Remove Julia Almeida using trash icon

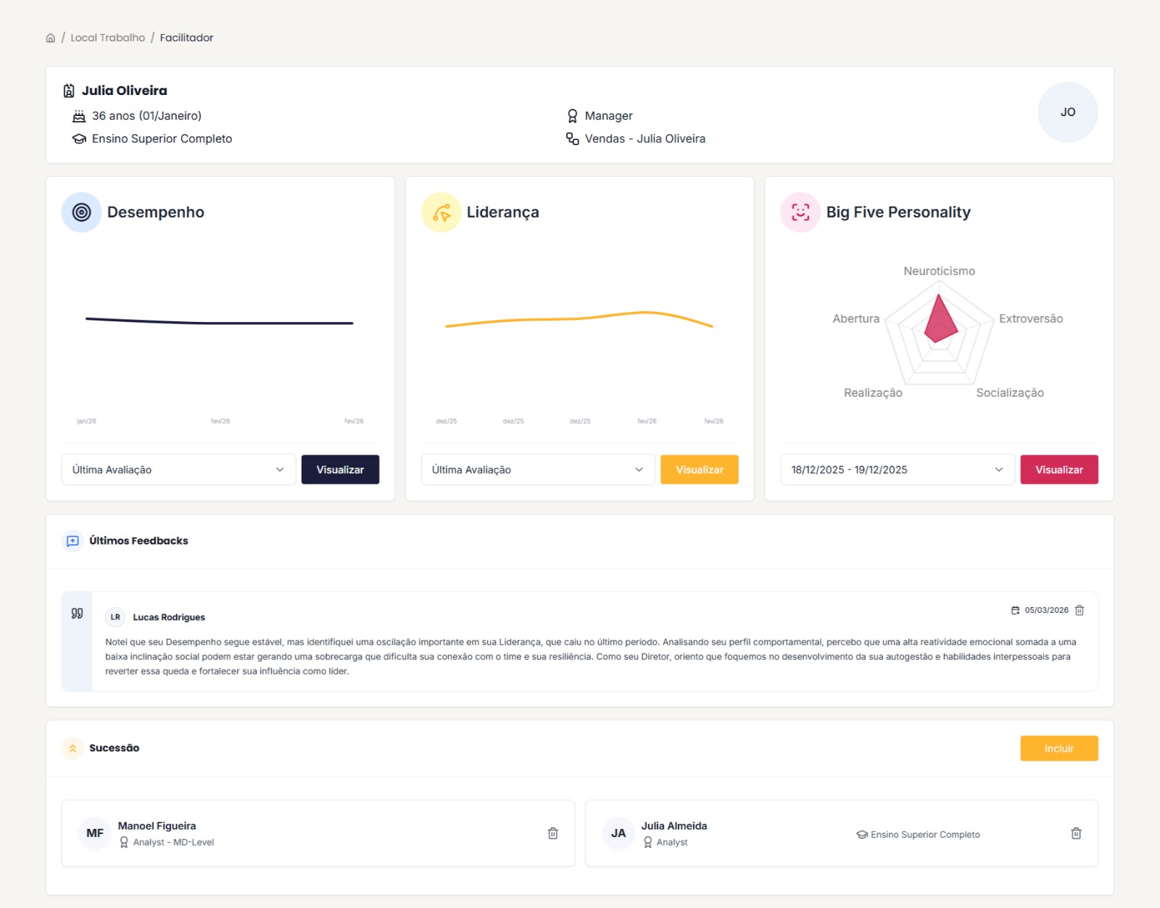pyautogui.click(x=1076, y=833)
